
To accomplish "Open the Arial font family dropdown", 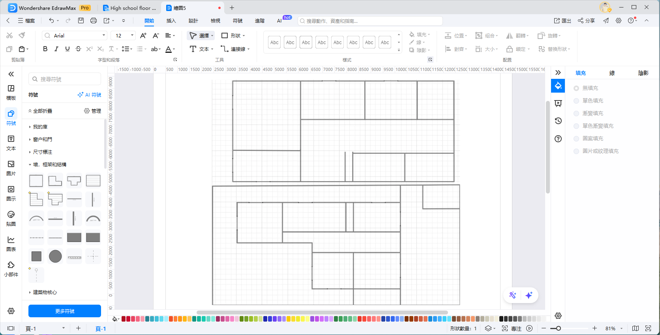I will pos(75,35).
